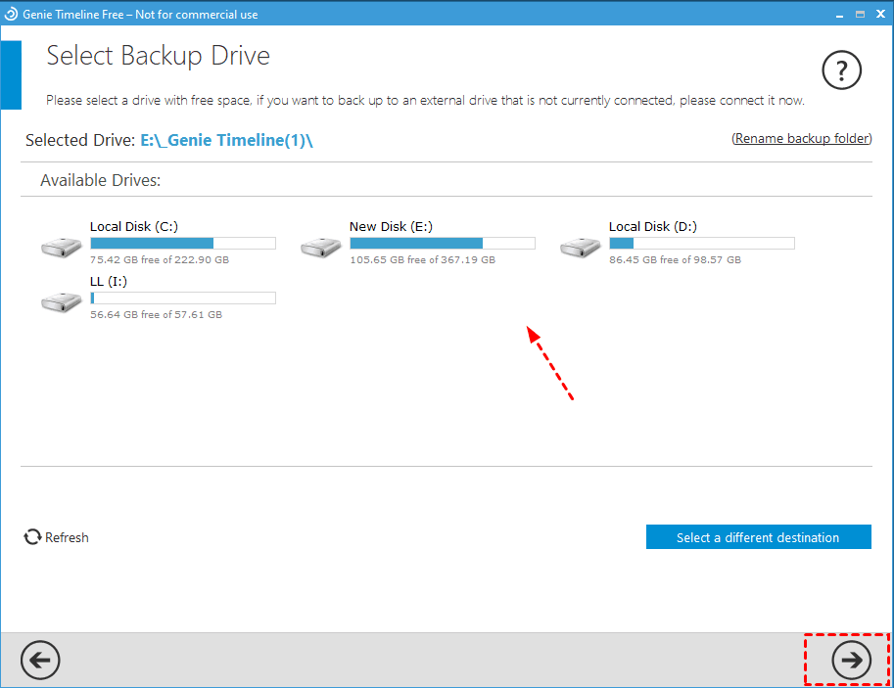Click Rename backup folder link
Image resolution: width=894 pixels, height=688 pixels.
click(802, 139)
